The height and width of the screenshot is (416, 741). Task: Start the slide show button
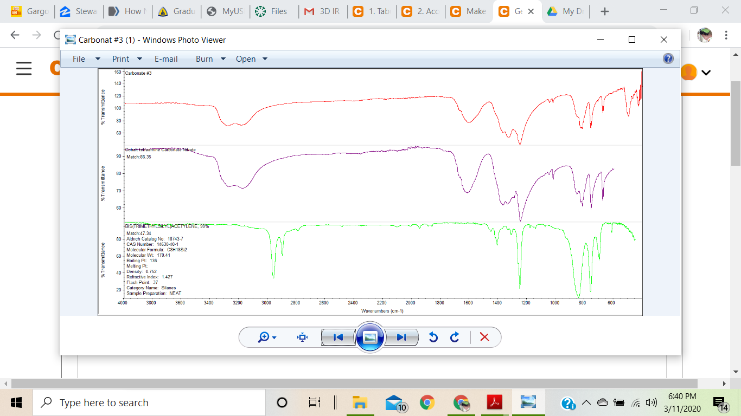coord(370,337)
